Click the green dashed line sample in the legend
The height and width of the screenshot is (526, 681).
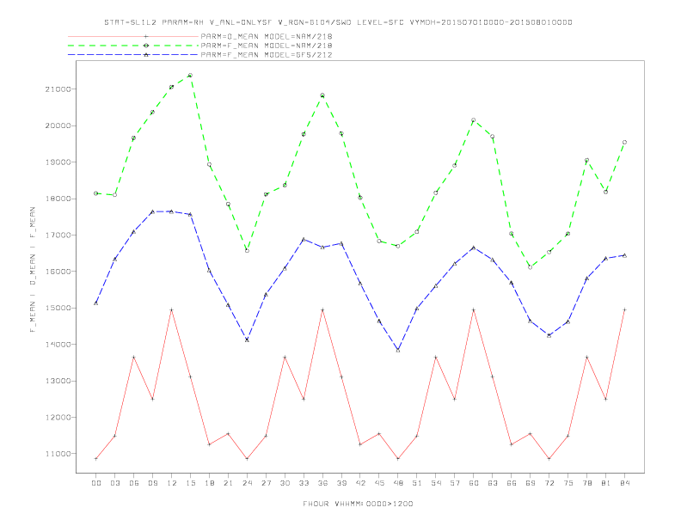tap(133, 46)
